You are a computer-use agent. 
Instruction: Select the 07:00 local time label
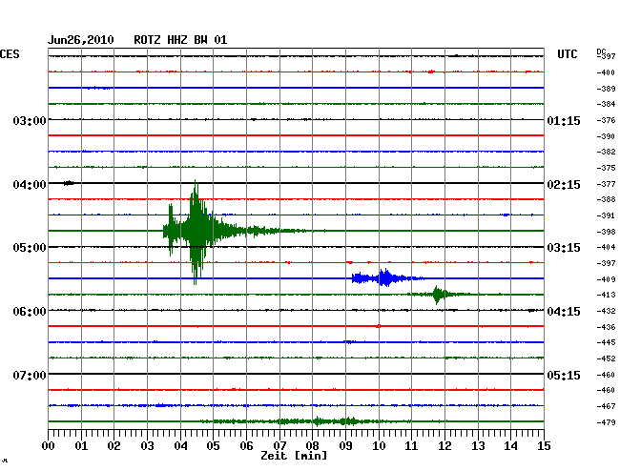[30, 375]
